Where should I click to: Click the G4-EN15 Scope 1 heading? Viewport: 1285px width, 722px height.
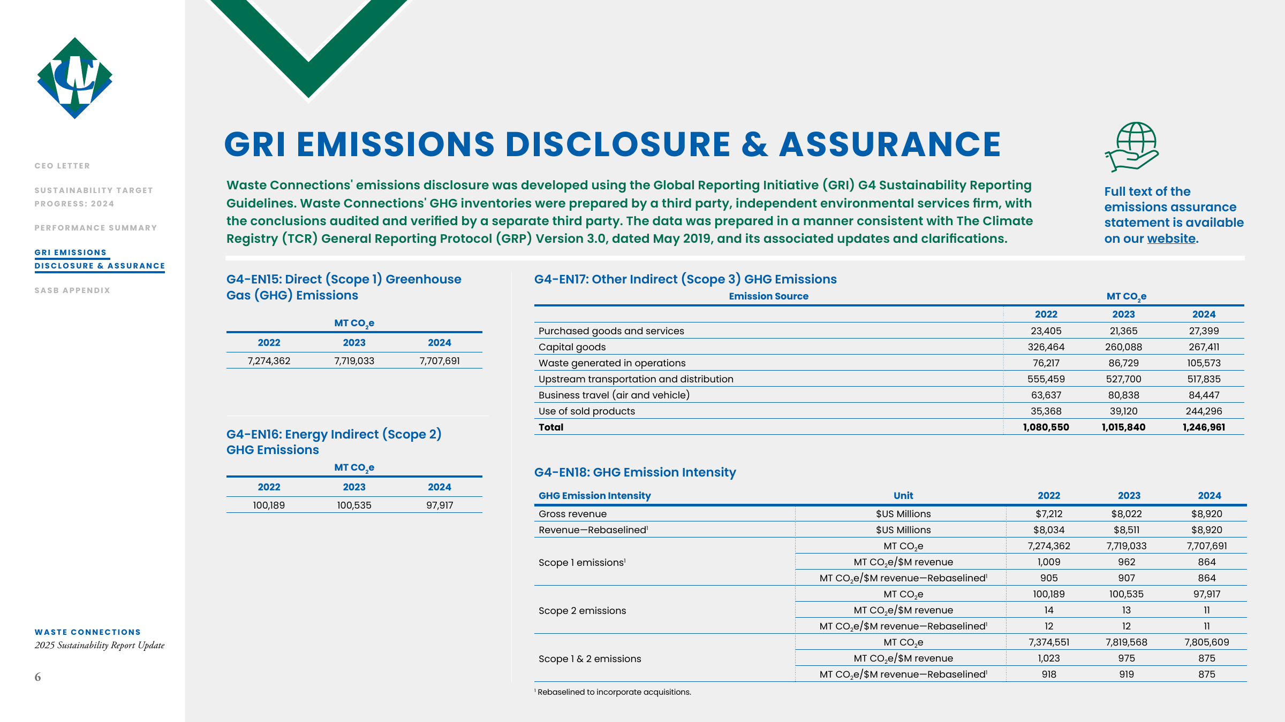coord(344,287)
